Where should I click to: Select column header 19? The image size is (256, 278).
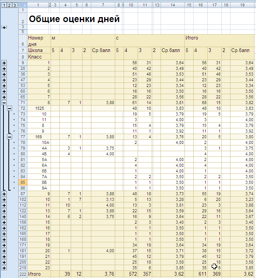[242, 5]
